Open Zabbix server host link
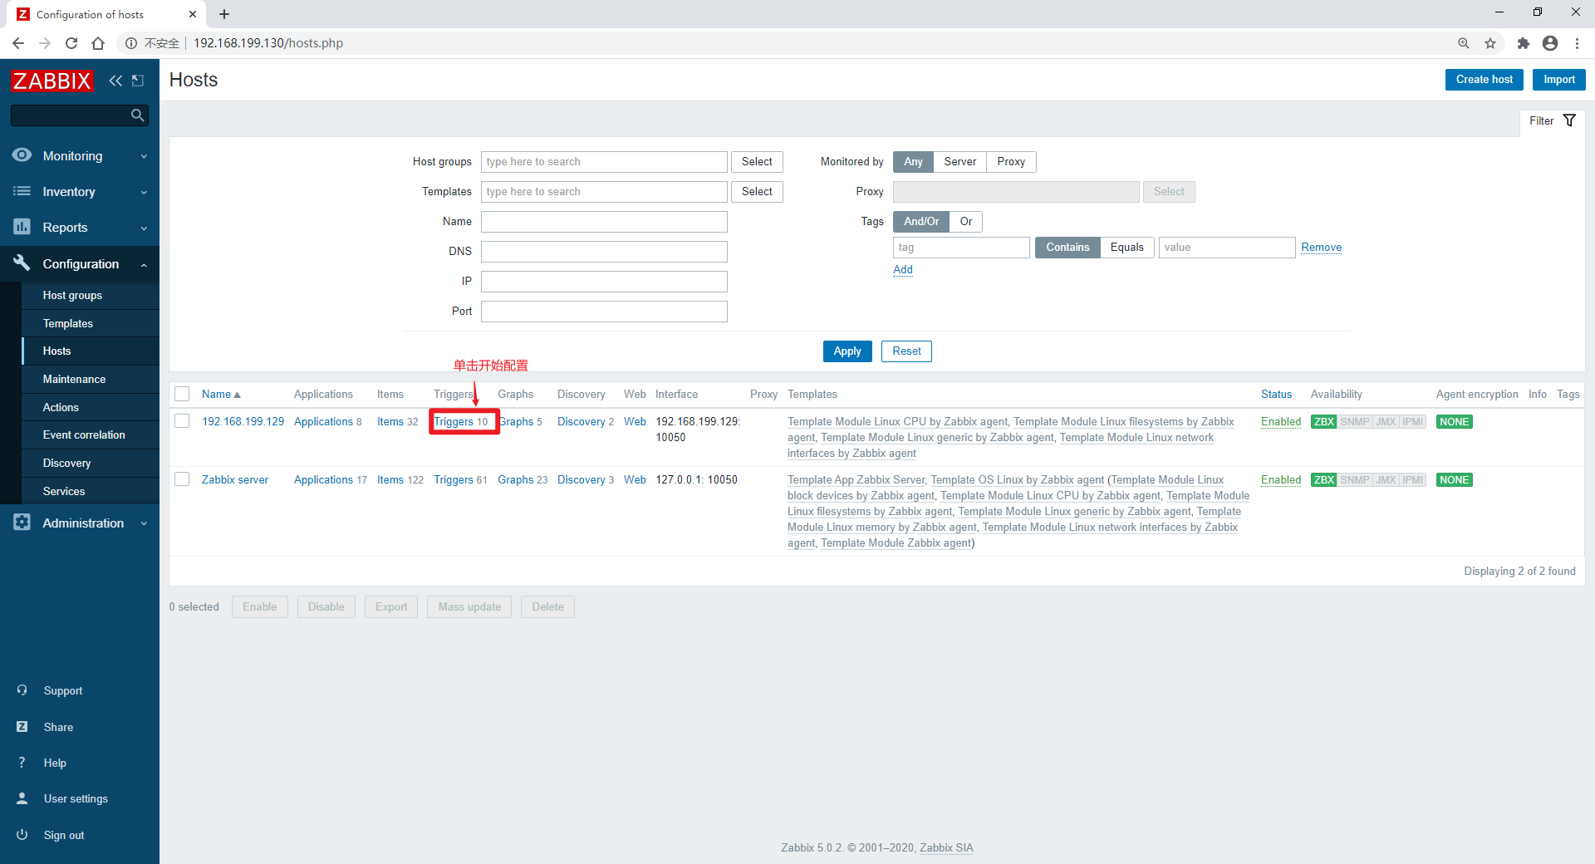The height and width of the screenshot is (864, 1595). click(x=235, y=480)
